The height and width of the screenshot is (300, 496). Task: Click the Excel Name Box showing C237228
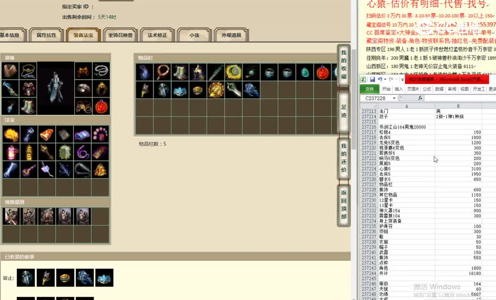tap(377, 98)
